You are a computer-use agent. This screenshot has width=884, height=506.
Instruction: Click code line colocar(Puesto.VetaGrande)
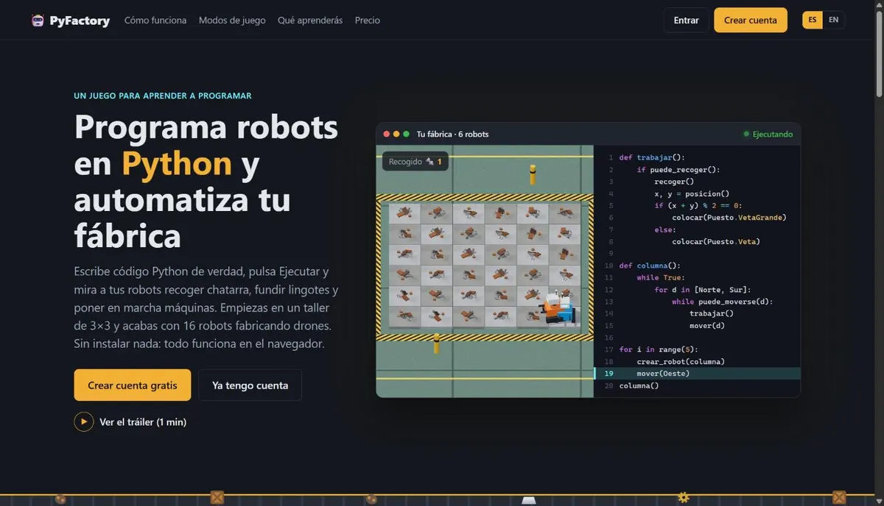click(x=729, y=218)
